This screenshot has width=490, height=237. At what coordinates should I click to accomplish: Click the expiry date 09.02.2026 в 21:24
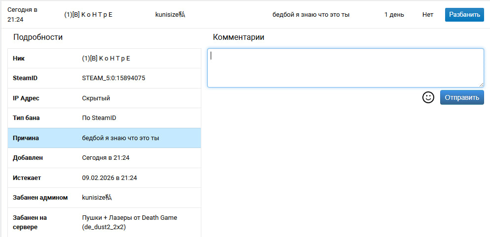click(x=109, y=178)
